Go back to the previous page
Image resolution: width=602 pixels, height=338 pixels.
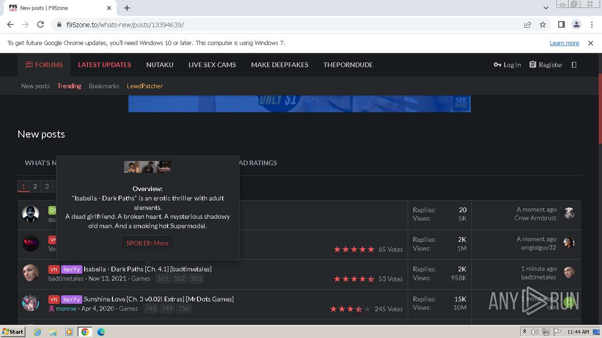coord(10,24)
